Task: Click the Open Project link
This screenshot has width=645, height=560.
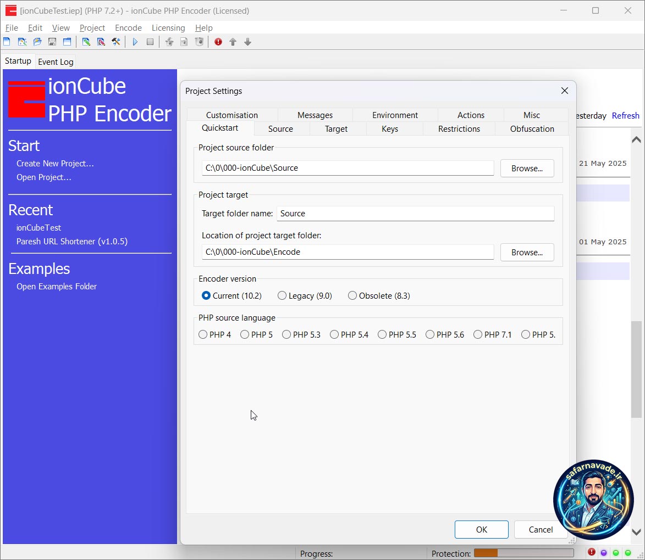Action: click(x=43, y=177)
